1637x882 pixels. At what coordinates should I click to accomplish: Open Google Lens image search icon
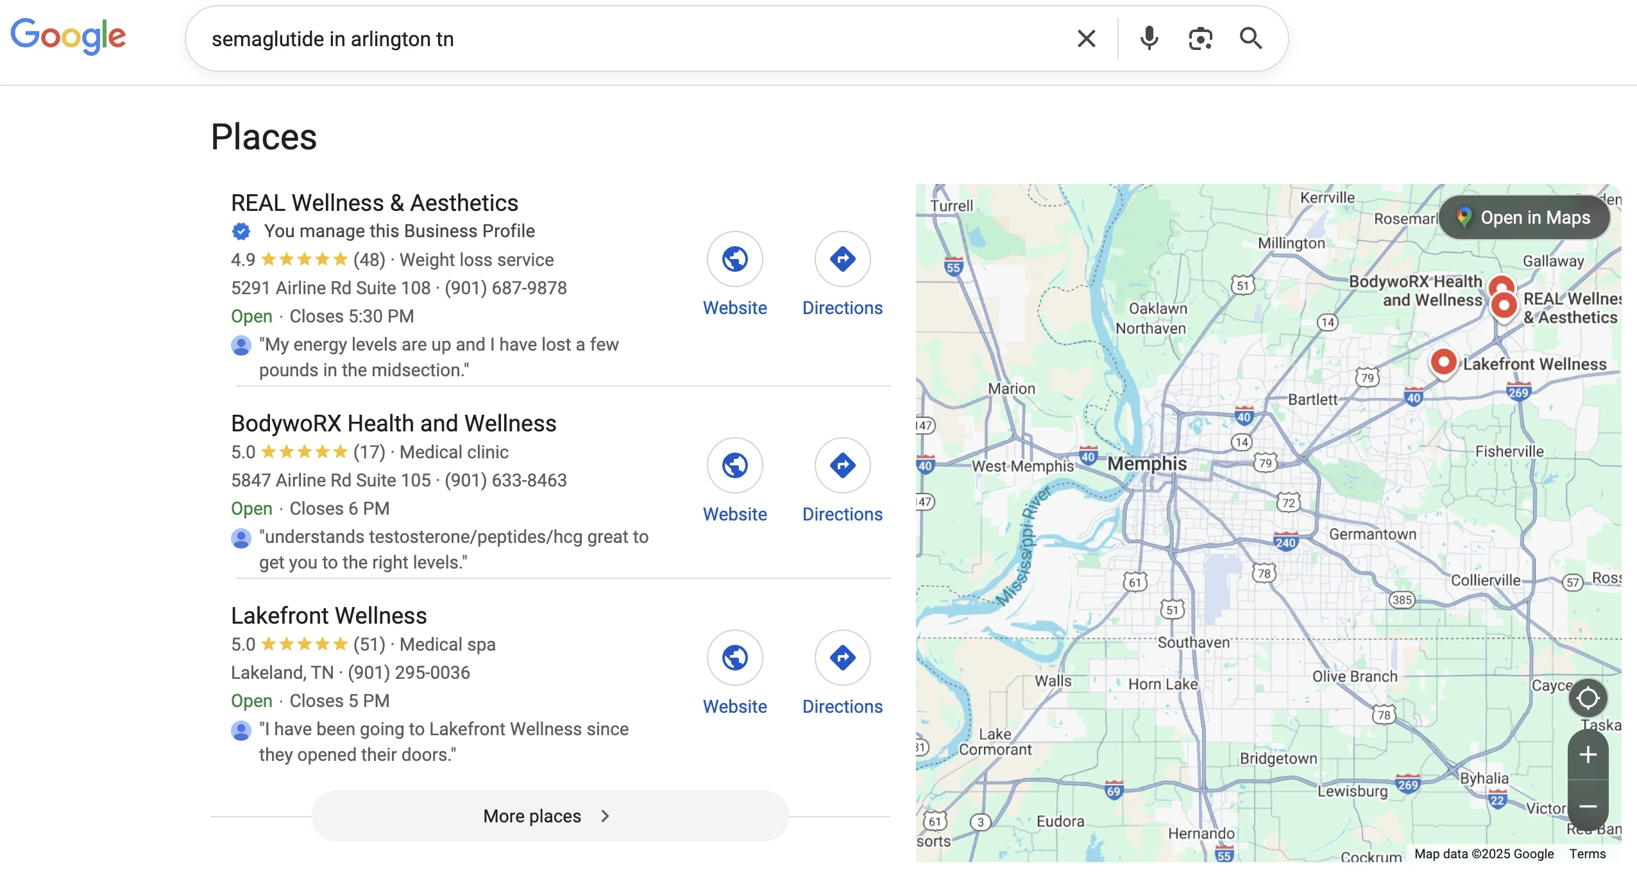[x=1200, y=39]
